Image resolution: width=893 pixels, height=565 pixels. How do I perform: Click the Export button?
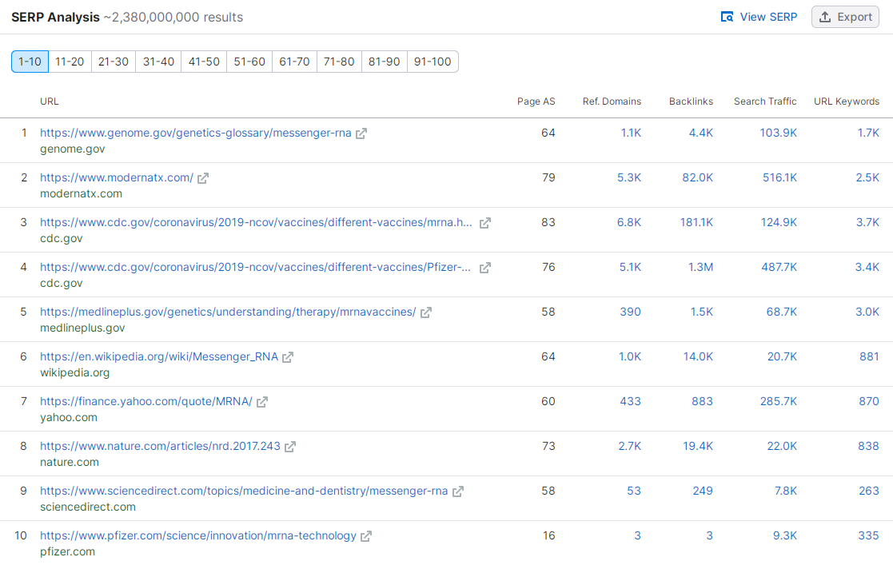[x=845, y=17]
